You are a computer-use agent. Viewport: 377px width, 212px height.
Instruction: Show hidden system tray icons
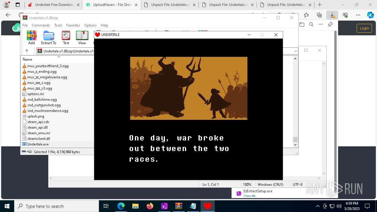tap(318, 206)
